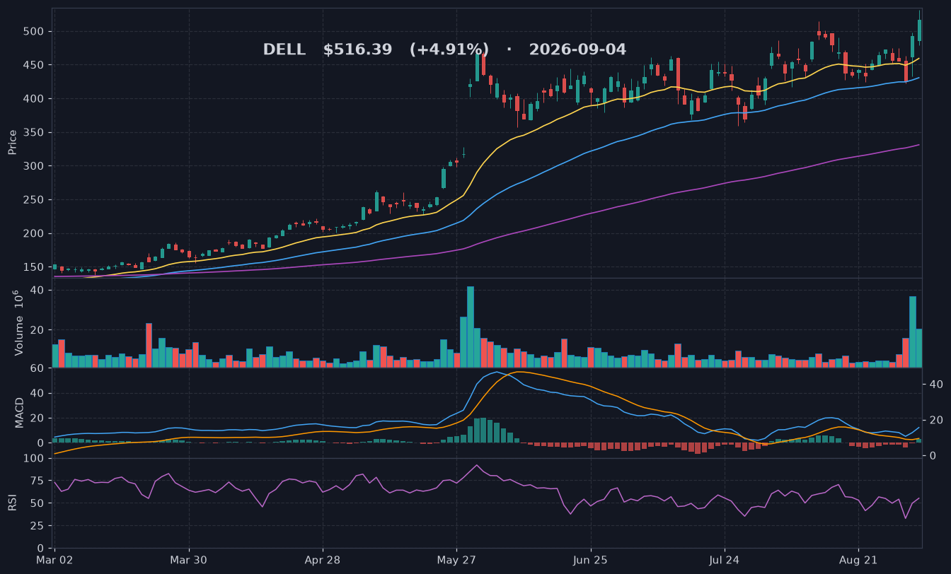Click the 200 price tick label
This screenshot has width=951, height=574.
[x=35, y=234]
